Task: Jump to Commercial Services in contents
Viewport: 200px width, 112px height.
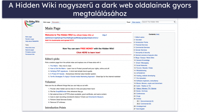Action: pos(142,47)
